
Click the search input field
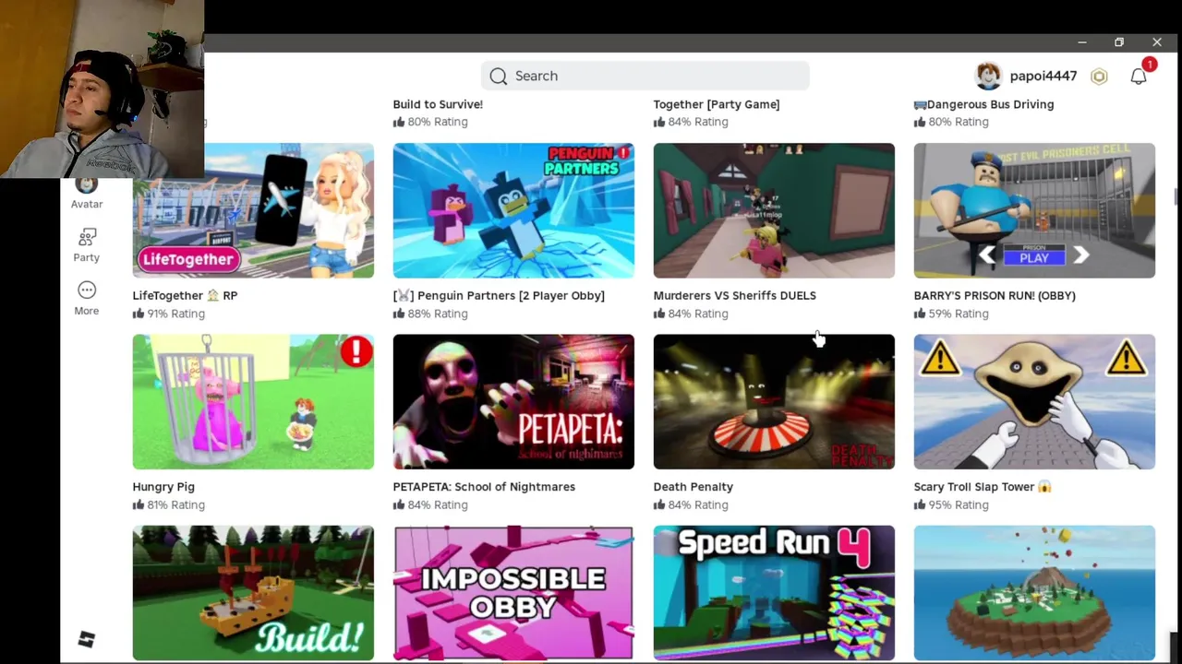[x=645, y=76]
